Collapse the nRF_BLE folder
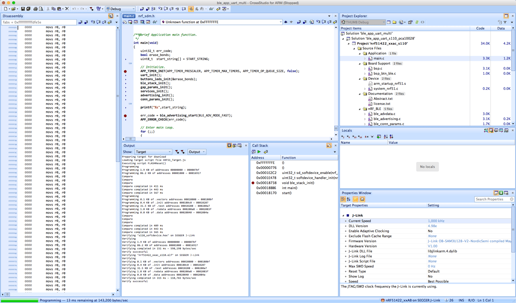Viewport: 516px width, 303px height. pos(360,109)
